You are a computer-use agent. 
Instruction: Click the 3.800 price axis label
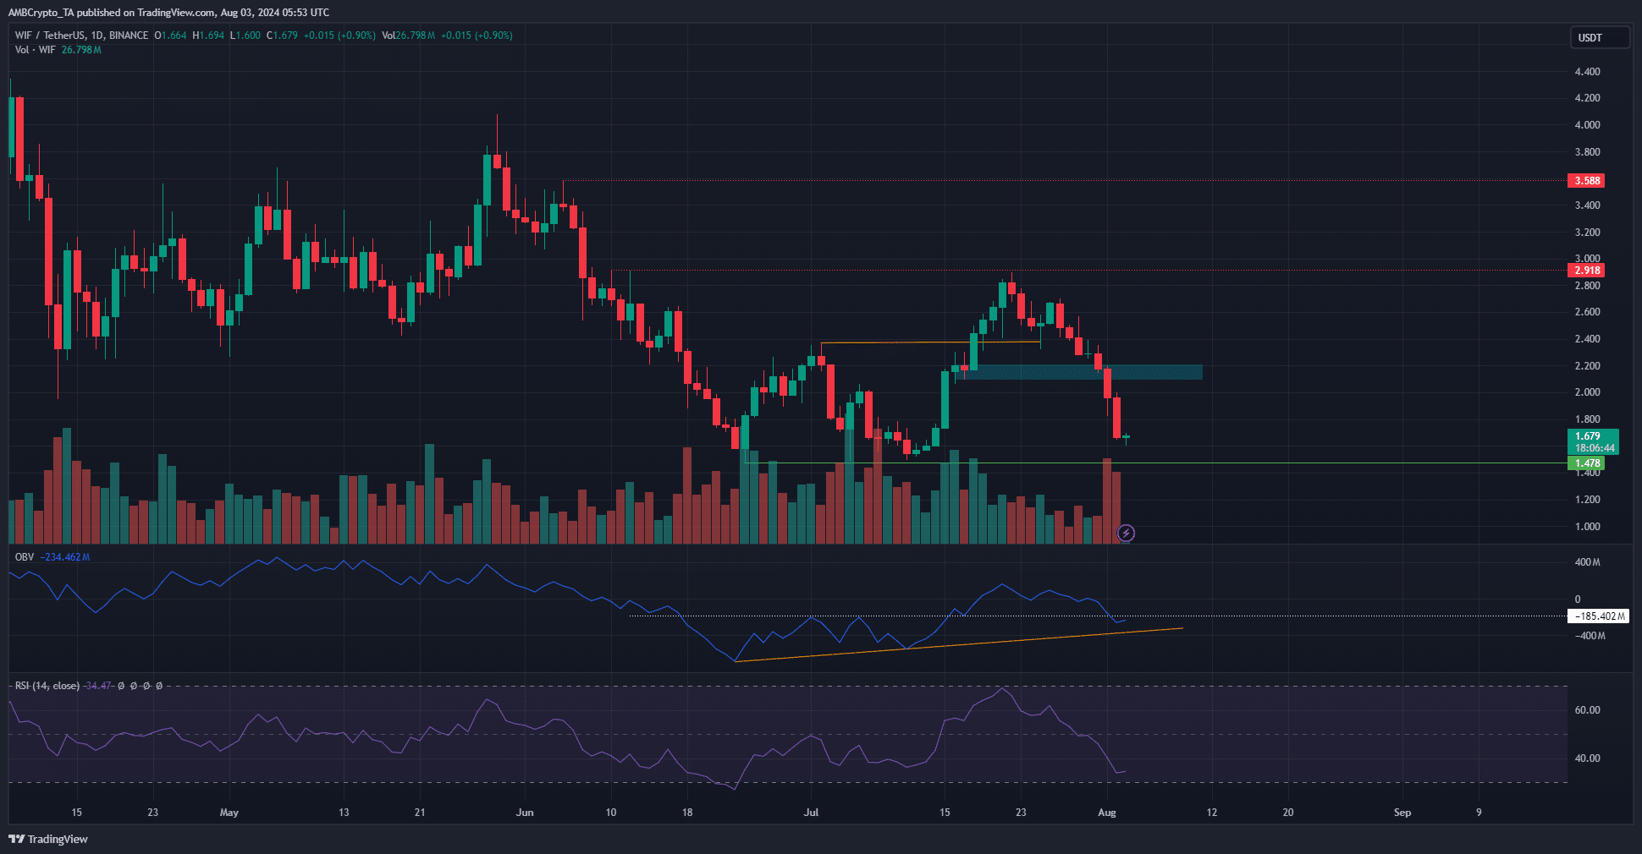tap(1587, 152)
